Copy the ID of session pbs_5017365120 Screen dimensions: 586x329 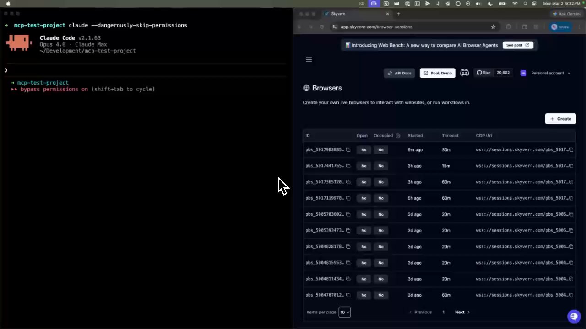(348, 182)
